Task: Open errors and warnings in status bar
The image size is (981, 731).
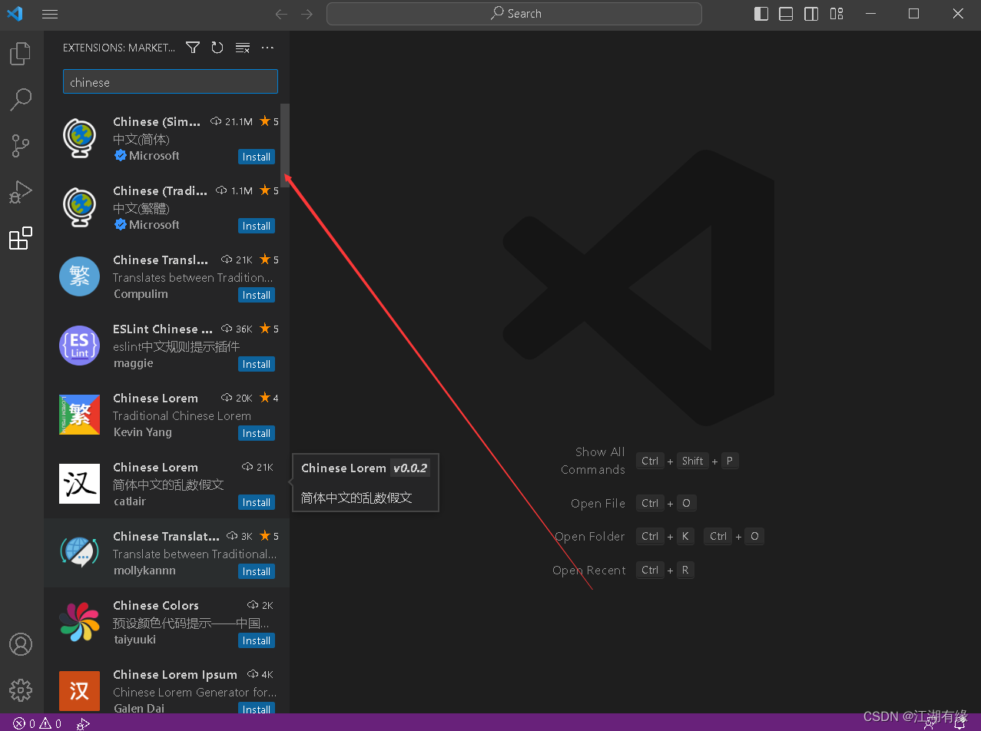Action: (x=37, y=723)
